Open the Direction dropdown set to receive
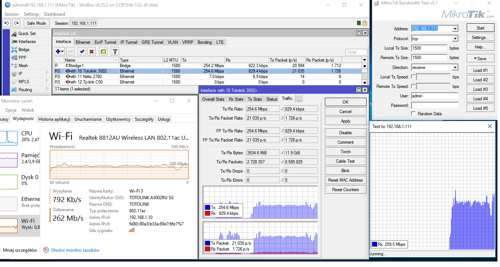500x267 pixels. click(455, 67)
